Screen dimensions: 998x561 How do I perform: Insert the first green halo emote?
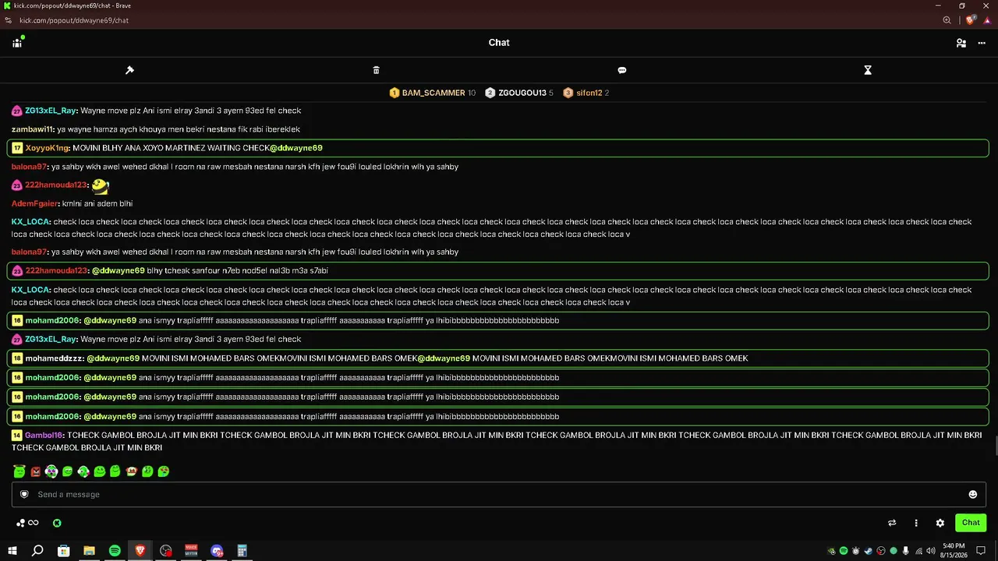pyautogui.click(x=19, y=471)
